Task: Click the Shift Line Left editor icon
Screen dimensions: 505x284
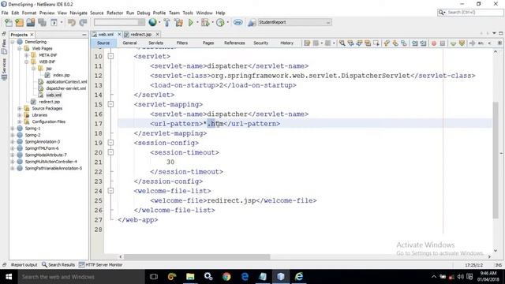Action: (415, 43)
